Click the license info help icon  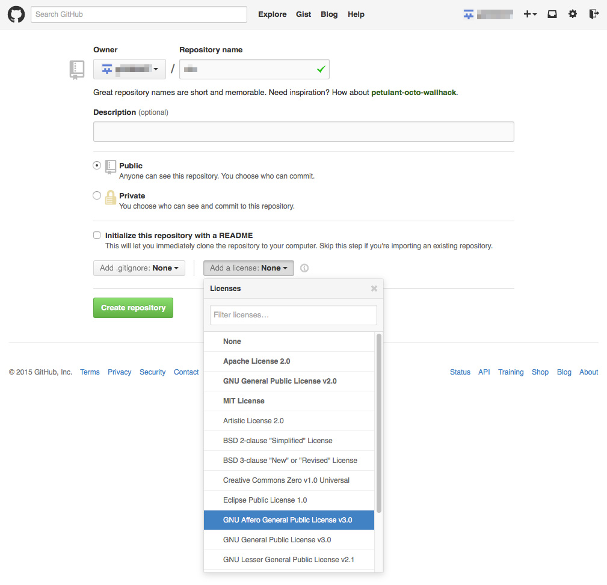click(304, 268)
